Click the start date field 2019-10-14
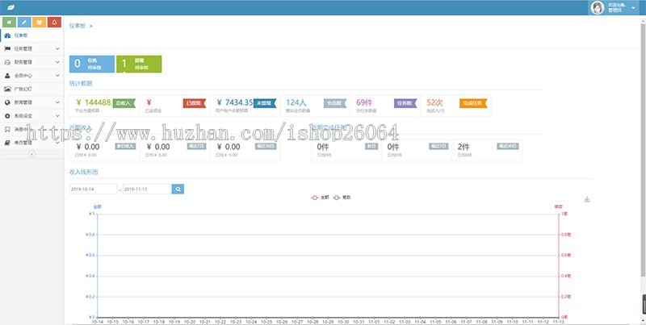This screenshot has height=325, width=646. pyautogui.click(x=93, y=190)
